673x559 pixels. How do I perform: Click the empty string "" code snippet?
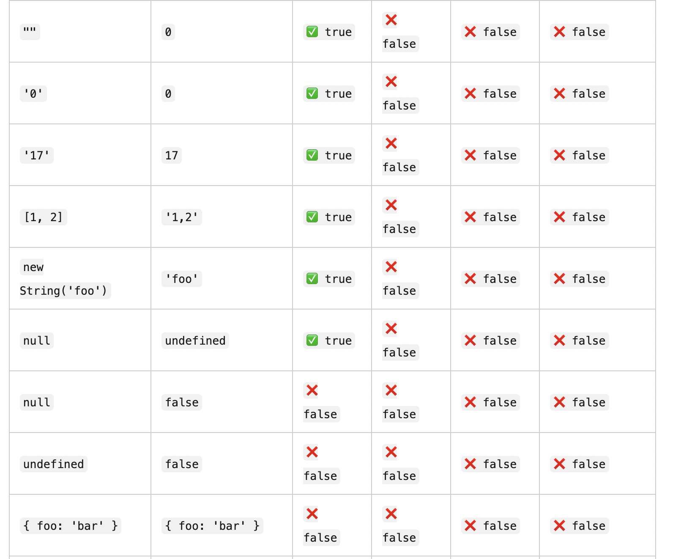[x=30, y=32]
